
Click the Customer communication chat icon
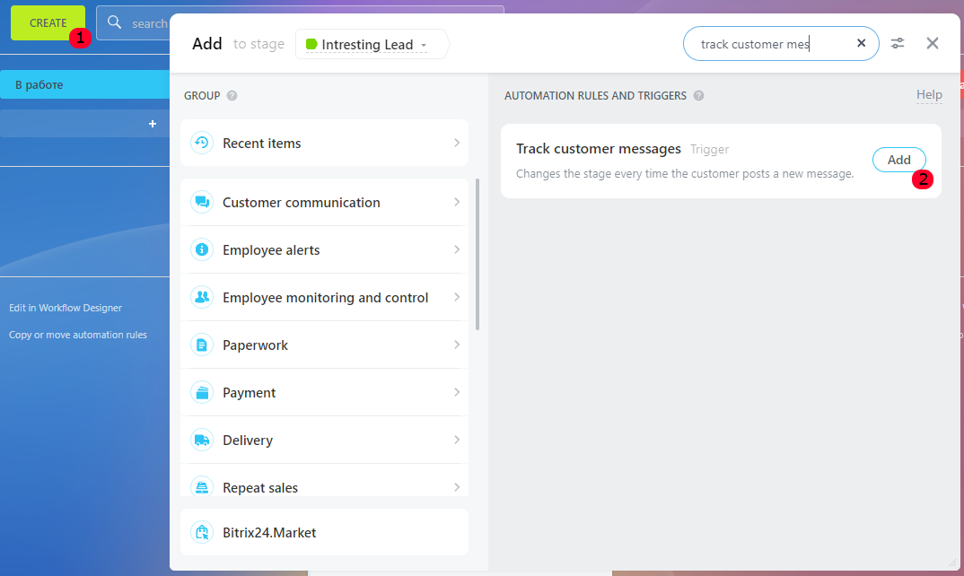tap(202, 203)
